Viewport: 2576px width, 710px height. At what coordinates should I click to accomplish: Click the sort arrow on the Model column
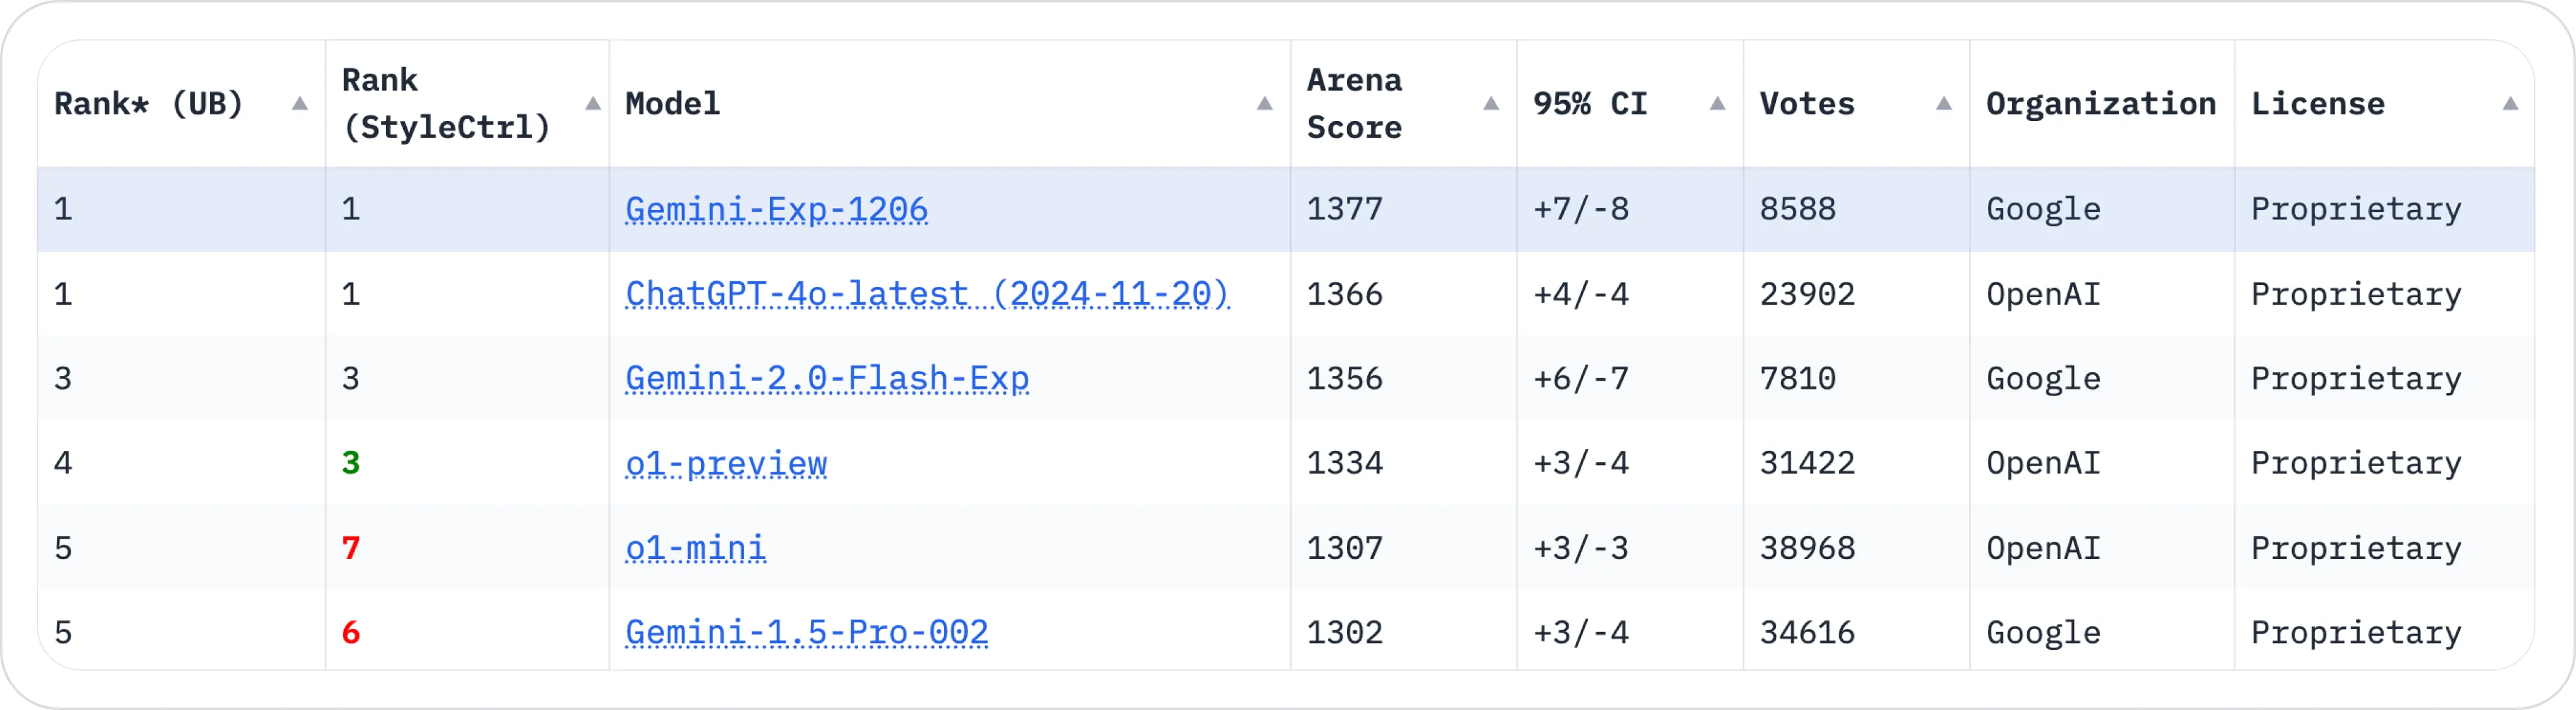(1264, 103)
